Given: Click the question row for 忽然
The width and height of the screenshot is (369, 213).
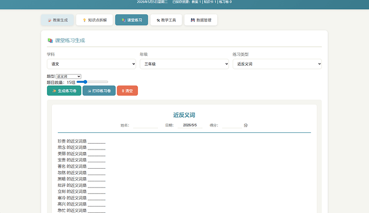Looking at the screenshot, I should pyautogui.click(x=81, y=172).
